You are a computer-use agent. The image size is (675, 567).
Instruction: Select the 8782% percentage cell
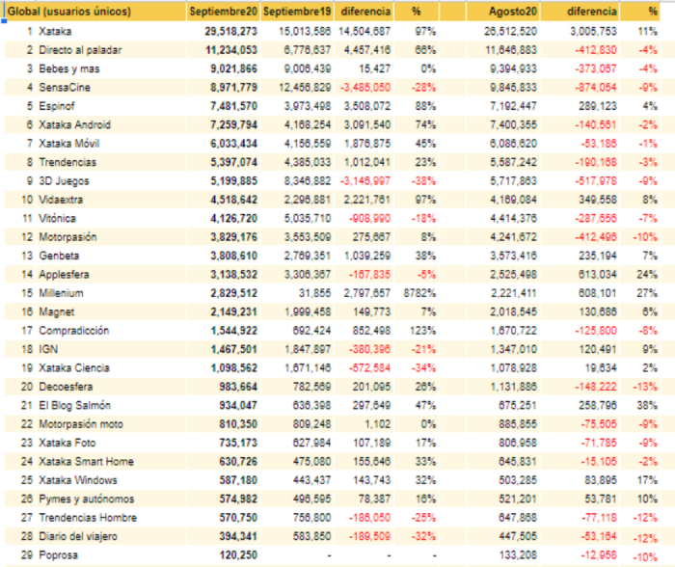point(419,293)
